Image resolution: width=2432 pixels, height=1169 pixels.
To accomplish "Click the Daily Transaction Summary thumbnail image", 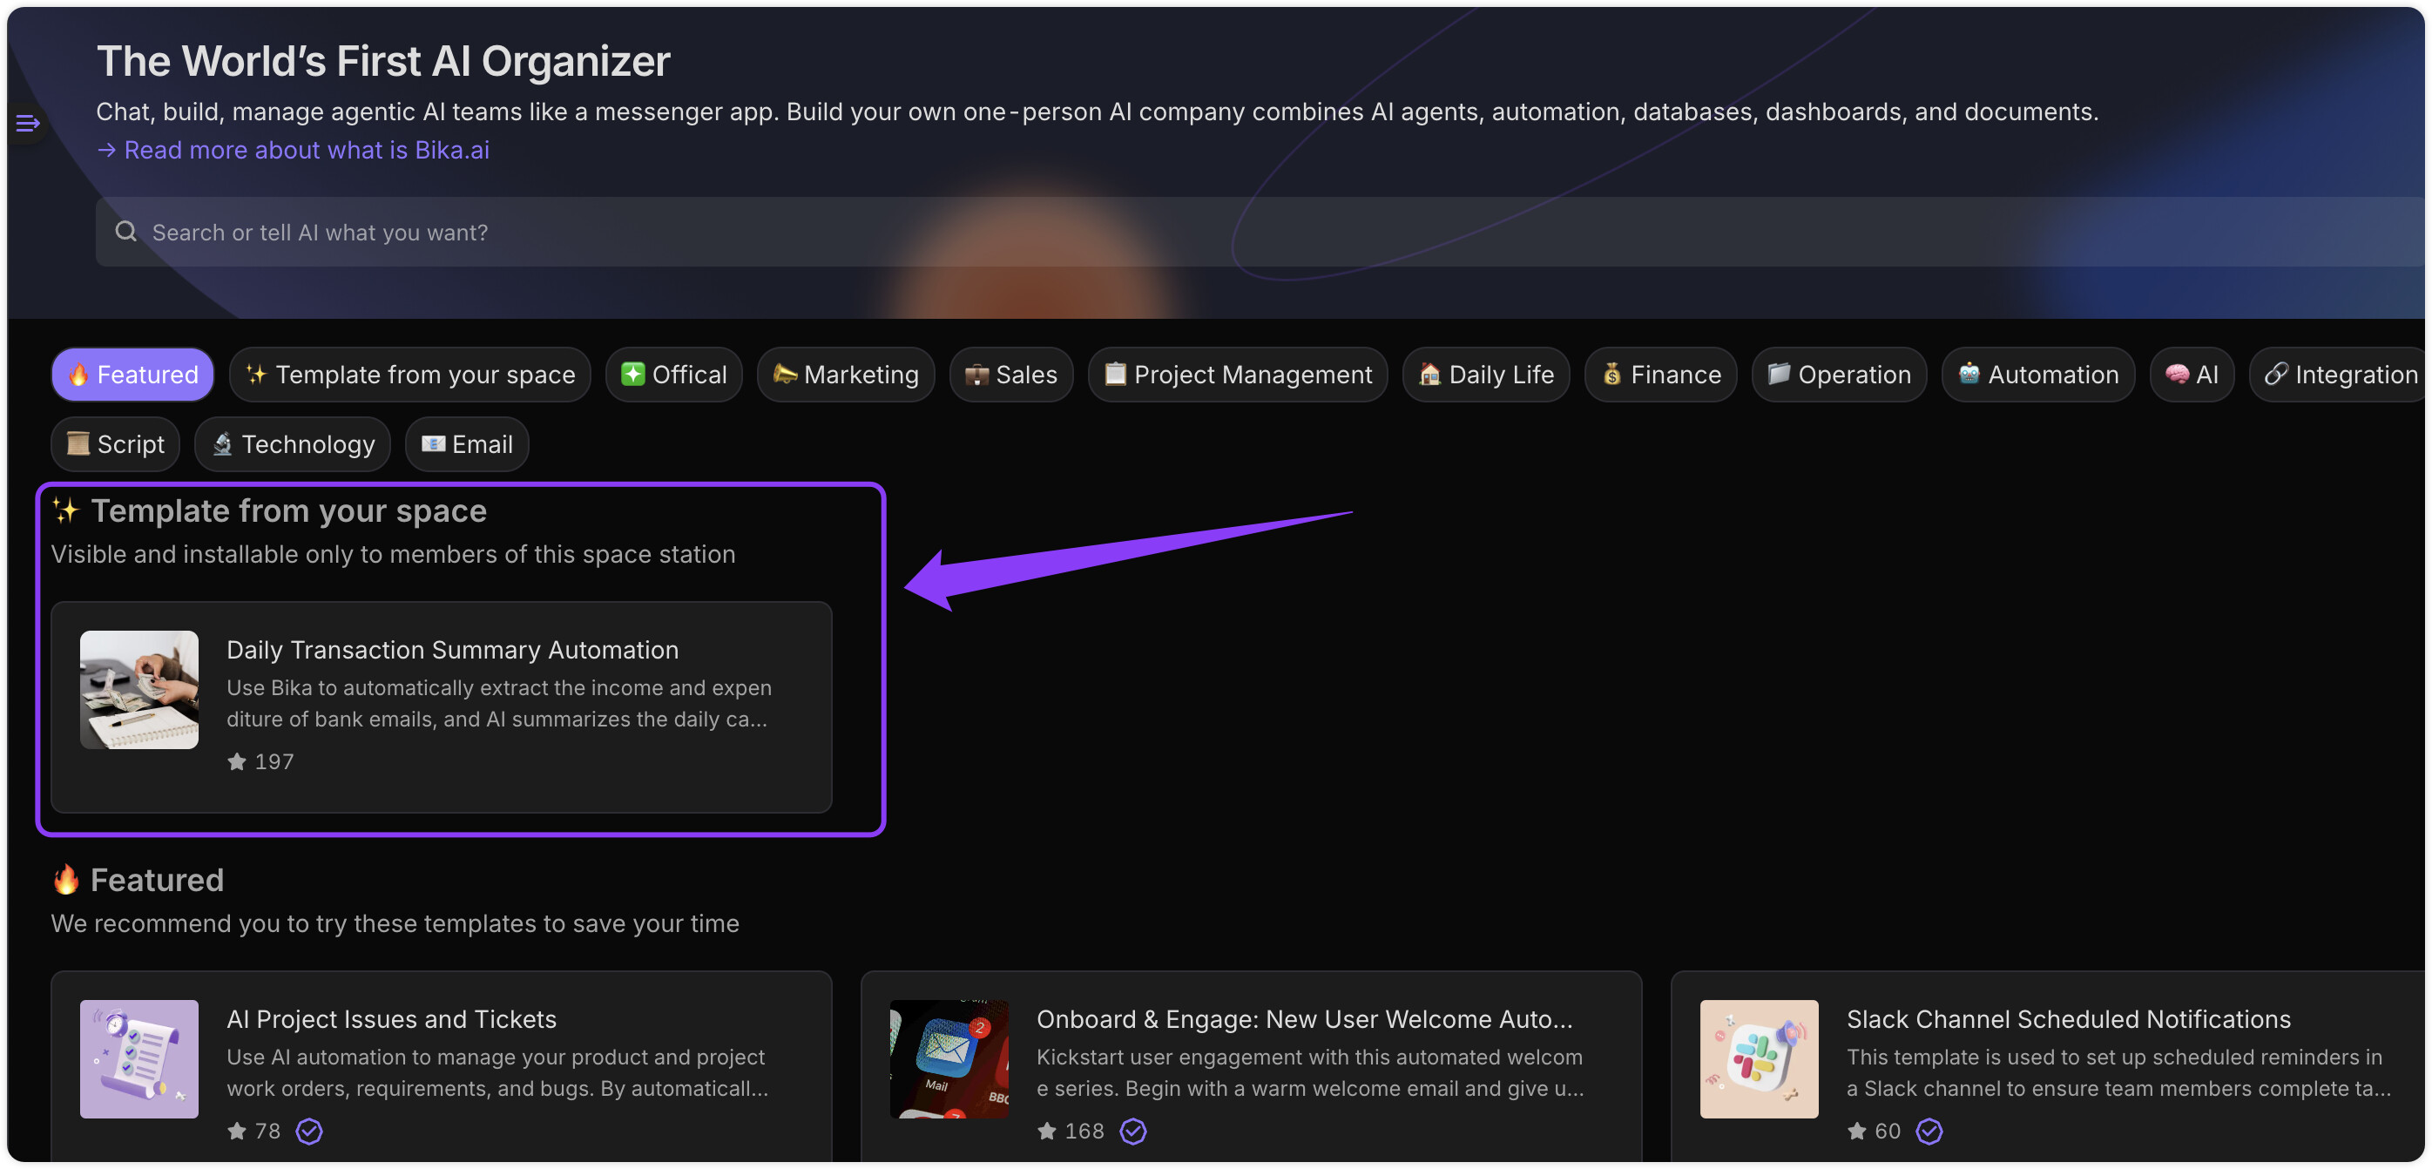I will point(138,690).
